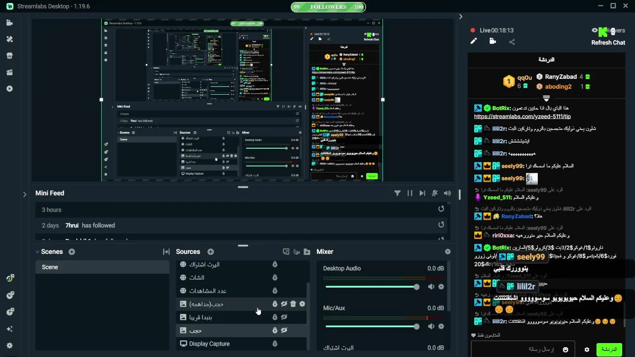This screenshot has width=635, height=357.
Task: Open Mixer advanced audio settings gear
Action: pyautogui.click(x=448, y=252)
